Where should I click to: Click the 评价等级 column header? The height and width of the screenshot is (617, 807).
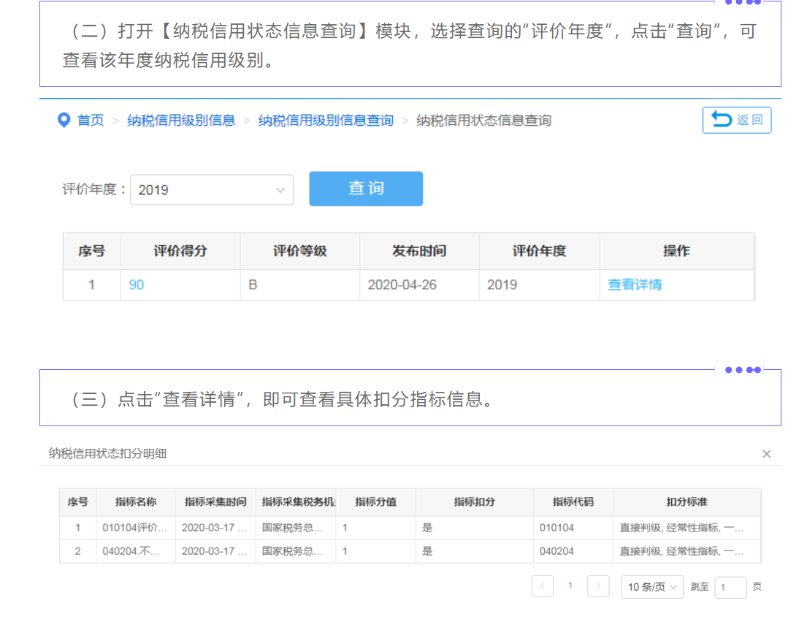pyautogui.click(x=299, y=251)
